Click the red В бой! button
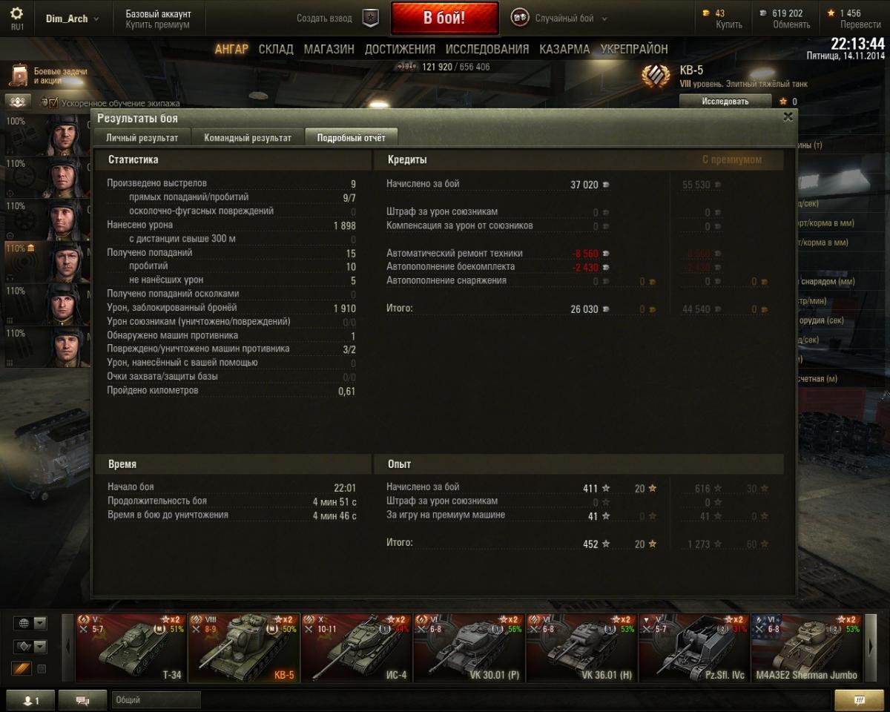 444,19
